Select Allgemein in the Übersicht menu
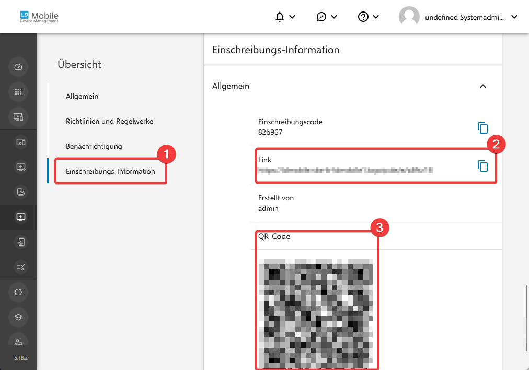The height and width of the screenshot is (370, 529). pyautogui.click(x=82, y=97)
